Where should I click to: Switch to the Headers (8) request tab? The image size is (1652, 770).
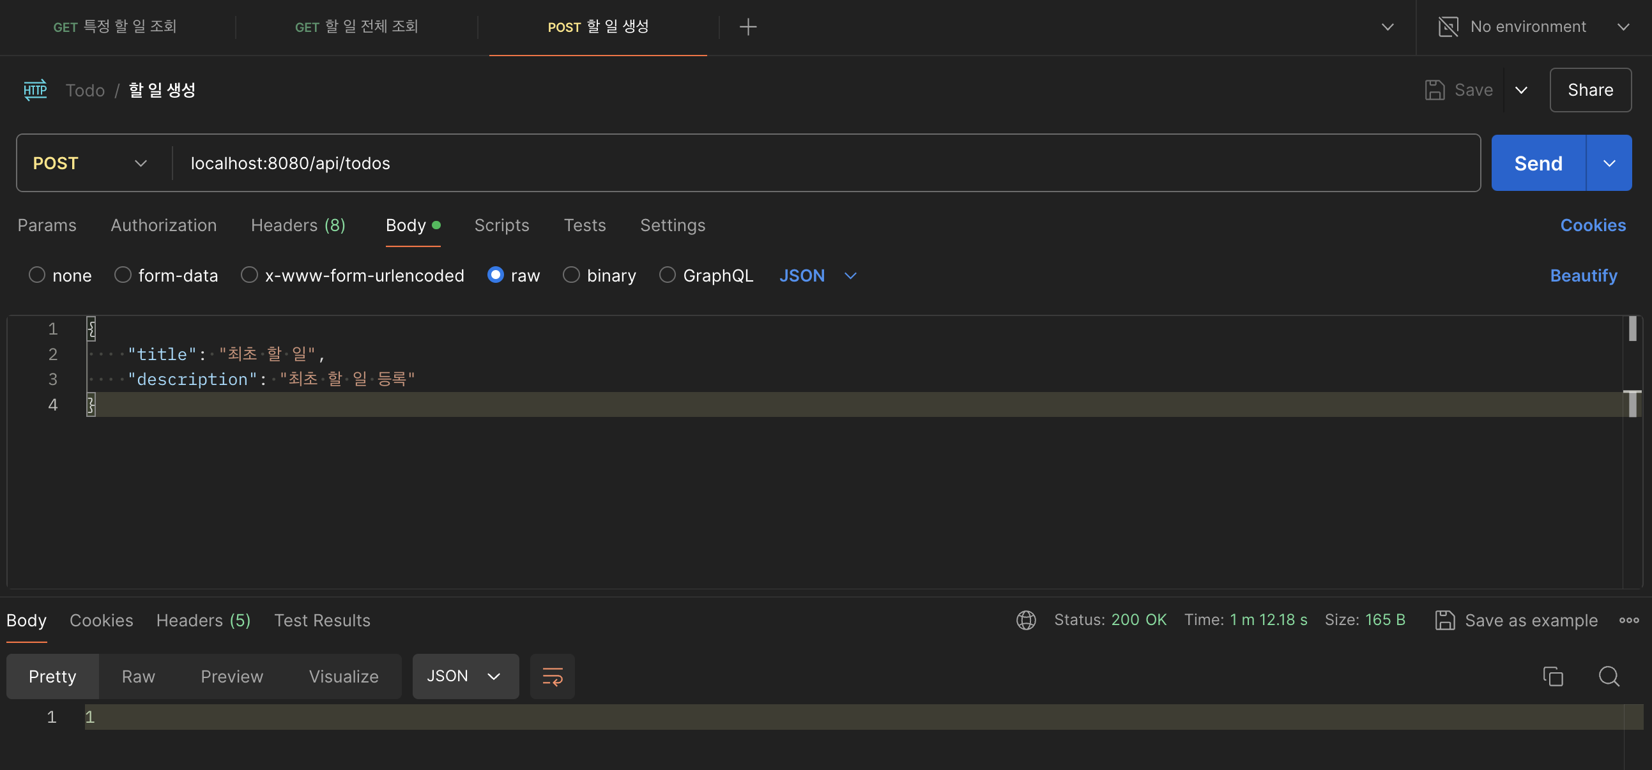pyautogui.click(x=298, y=225)
